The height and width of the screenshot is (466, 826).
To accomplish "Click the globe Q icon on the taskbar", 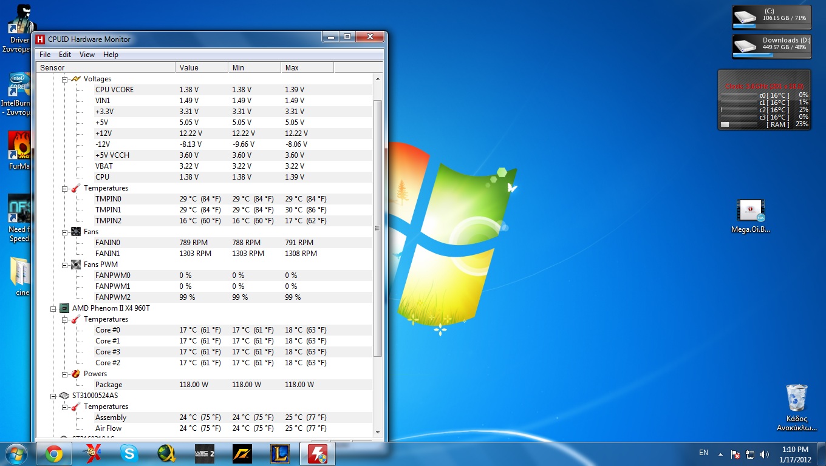I will (166, 453).
